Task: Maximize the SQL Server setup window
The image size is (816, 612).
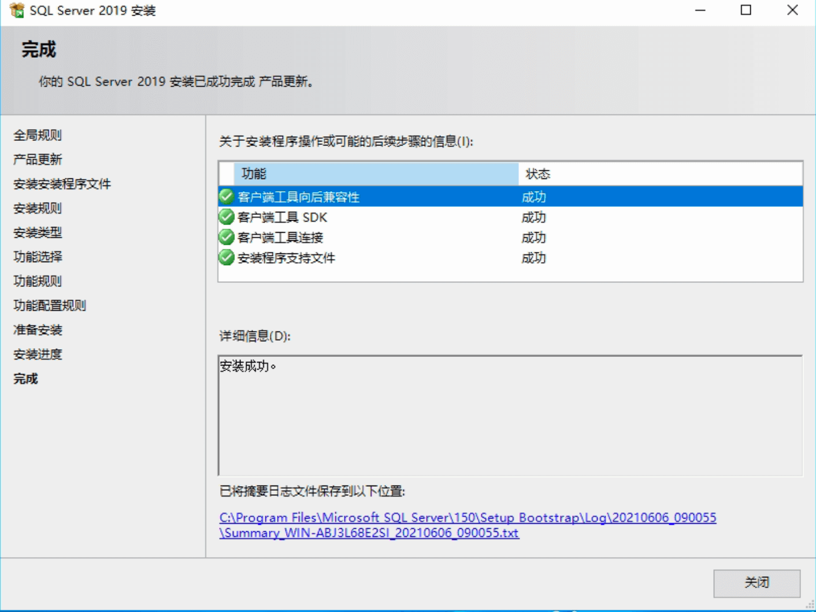Action: point(746,10)
